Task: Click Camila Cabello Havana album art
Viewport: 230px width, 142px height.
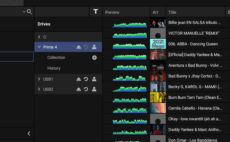Action: tap(158, 108)
